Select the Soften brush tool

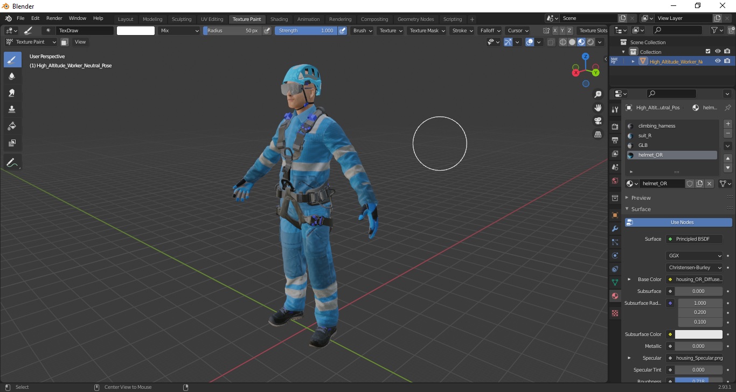click(x=12, y=76)
